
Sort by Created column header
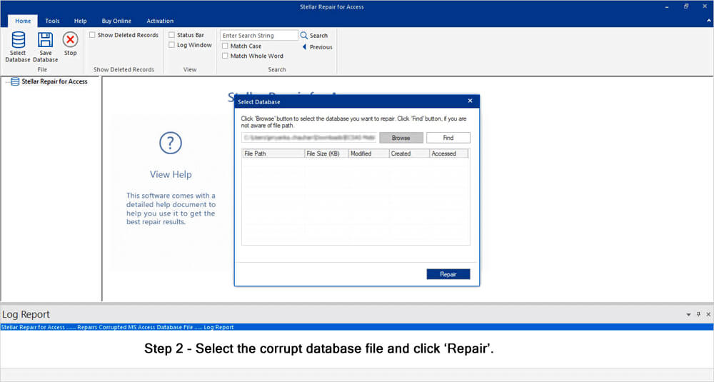[x=409, y=154]
